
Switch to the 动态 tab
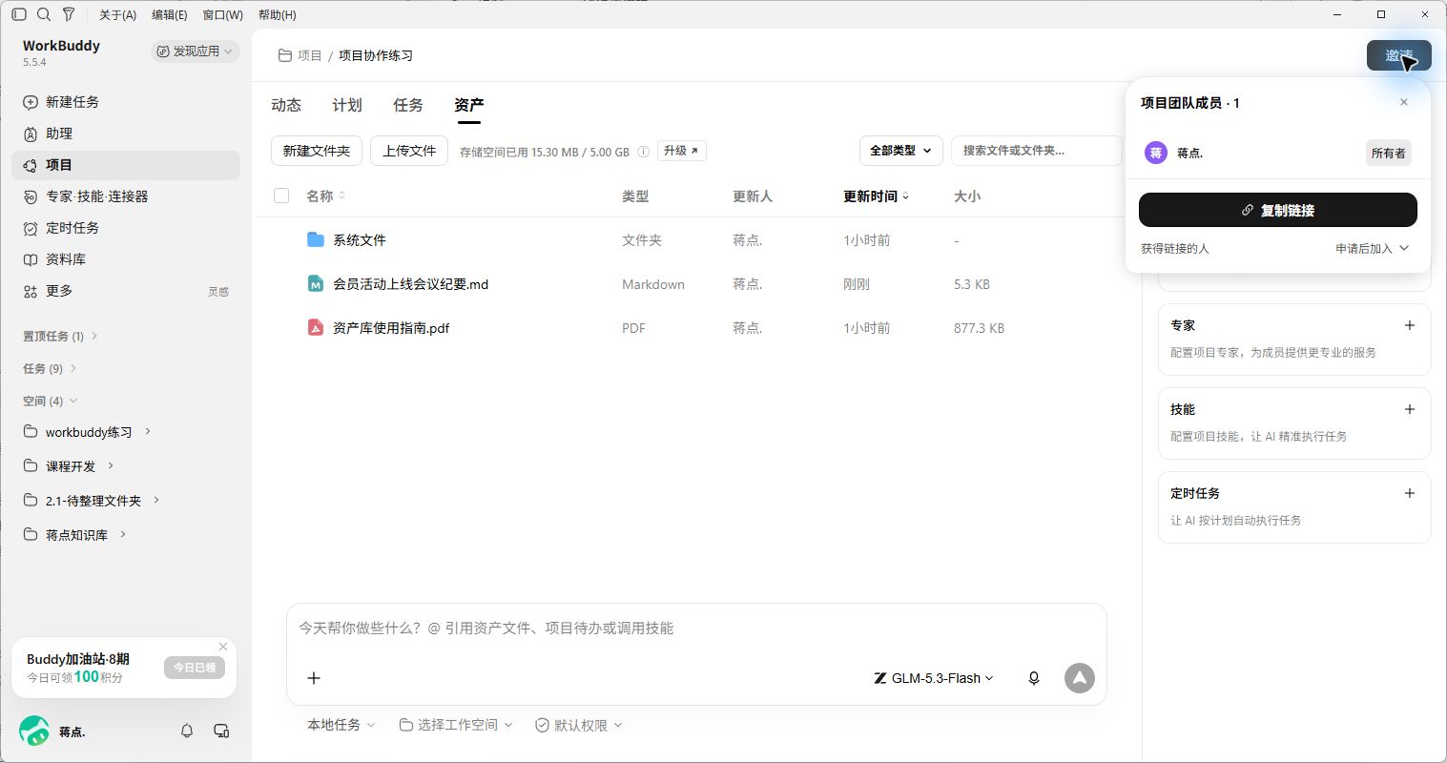(286, 105)
